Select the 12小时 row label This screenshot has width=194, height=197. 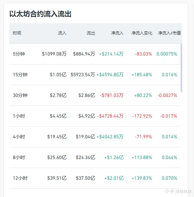coord(20,178)
